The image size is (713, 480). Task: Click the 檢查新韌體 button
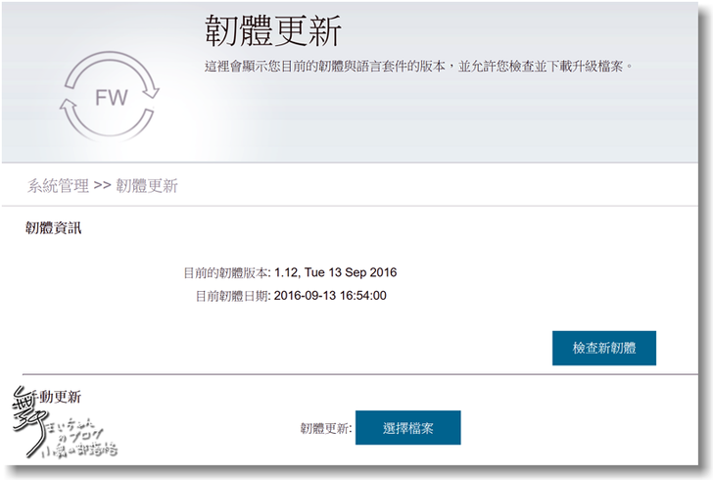coord(604,348)
